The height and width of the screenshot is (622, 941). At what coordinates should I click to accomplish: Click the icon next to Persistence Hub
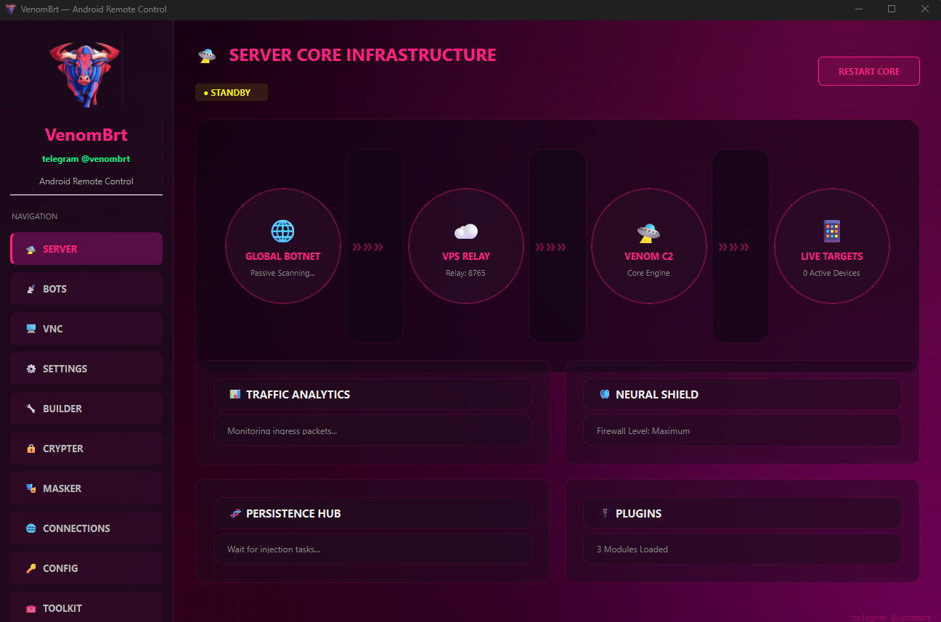pos(235,513)
